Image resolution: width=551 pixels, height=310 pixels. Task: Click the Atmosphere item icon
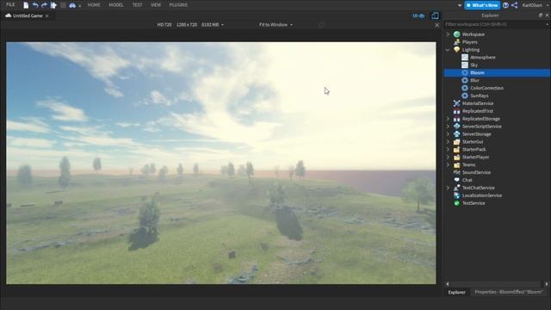(465, 58)
